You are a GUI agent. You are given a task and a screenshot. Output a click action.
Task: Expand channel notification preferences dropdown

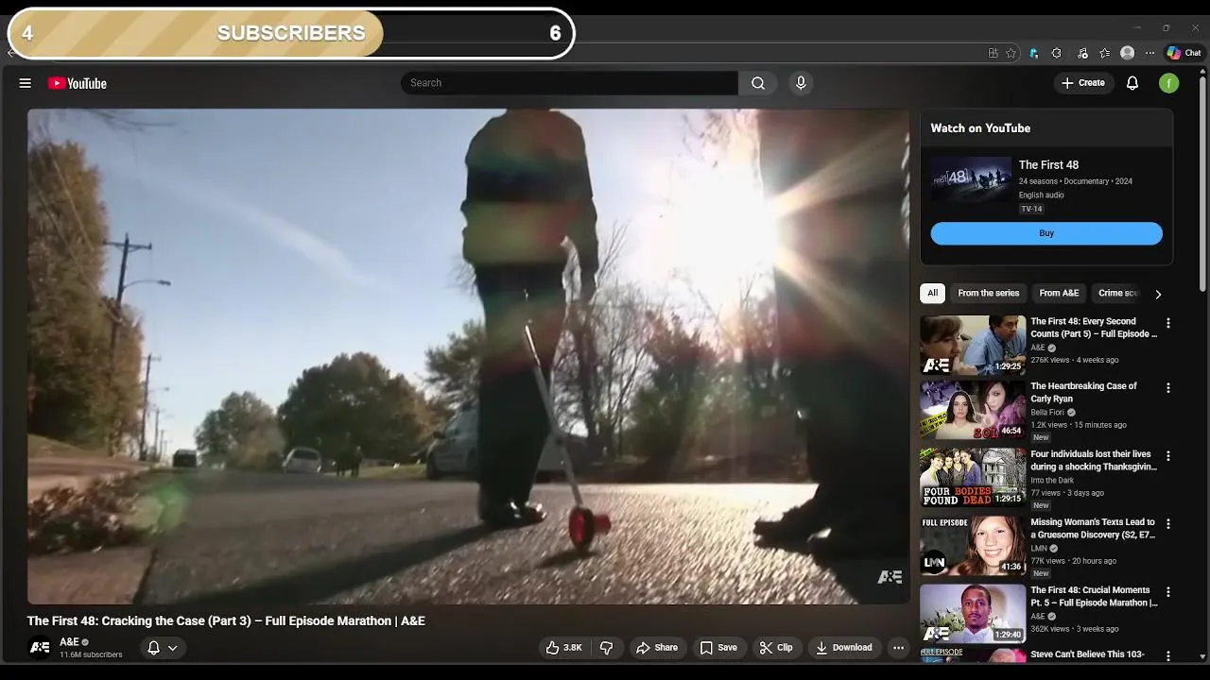(x=172, y=648)
